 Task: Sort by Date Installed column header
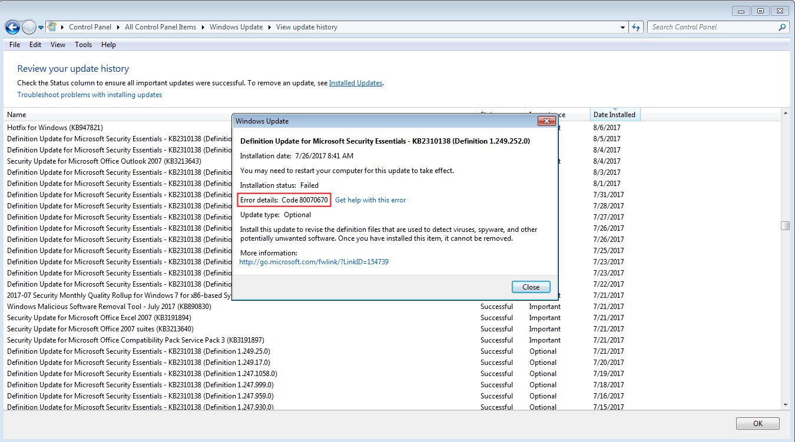(x=615, y=115)
